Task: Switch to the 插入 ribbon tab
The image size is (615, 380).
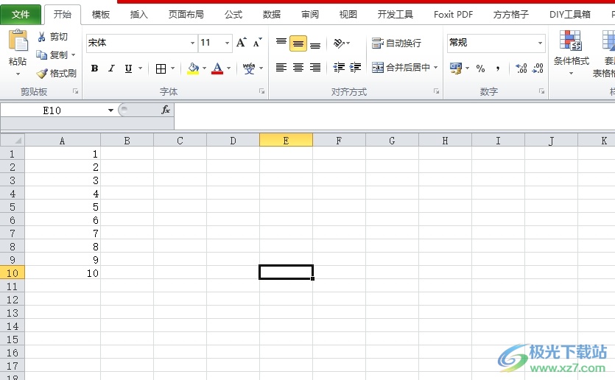Action: coord(138,14)
